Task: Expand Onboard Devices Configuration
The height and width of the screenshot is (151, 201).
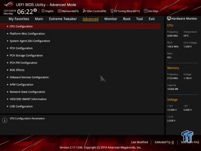Action: pyautogui.click(x=29, y=77)
